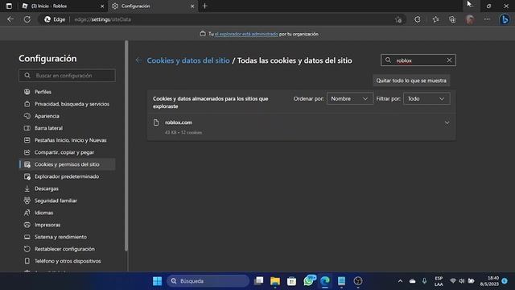The width and height of the screenshot is (515, 290).
Task: Open browser extensions refresh icon in toolbar
Action: (x=418, y=19)
